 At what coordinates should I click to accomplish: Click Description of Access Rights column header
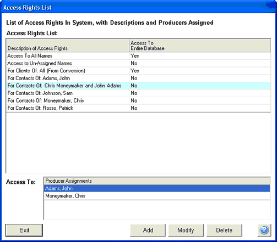pos(68,46)
